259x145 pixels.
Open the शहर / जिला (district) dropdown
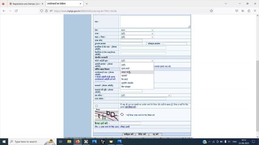137,37
